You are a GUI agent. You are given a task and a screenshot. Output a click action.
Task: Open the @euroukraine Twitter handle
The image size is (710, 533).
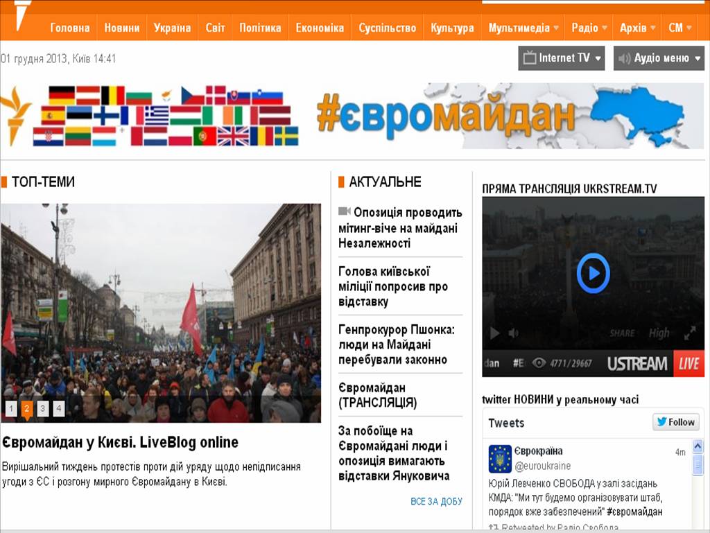point(544,466)
